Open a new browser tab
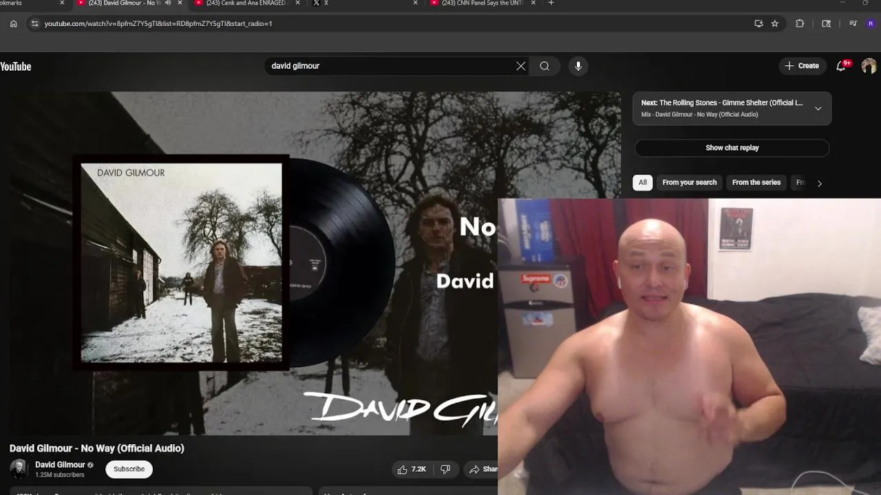 point(551,3)
